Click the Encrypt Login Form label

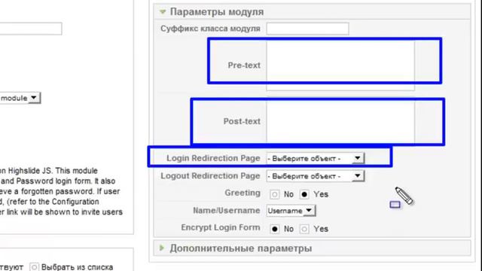point(221,227)
